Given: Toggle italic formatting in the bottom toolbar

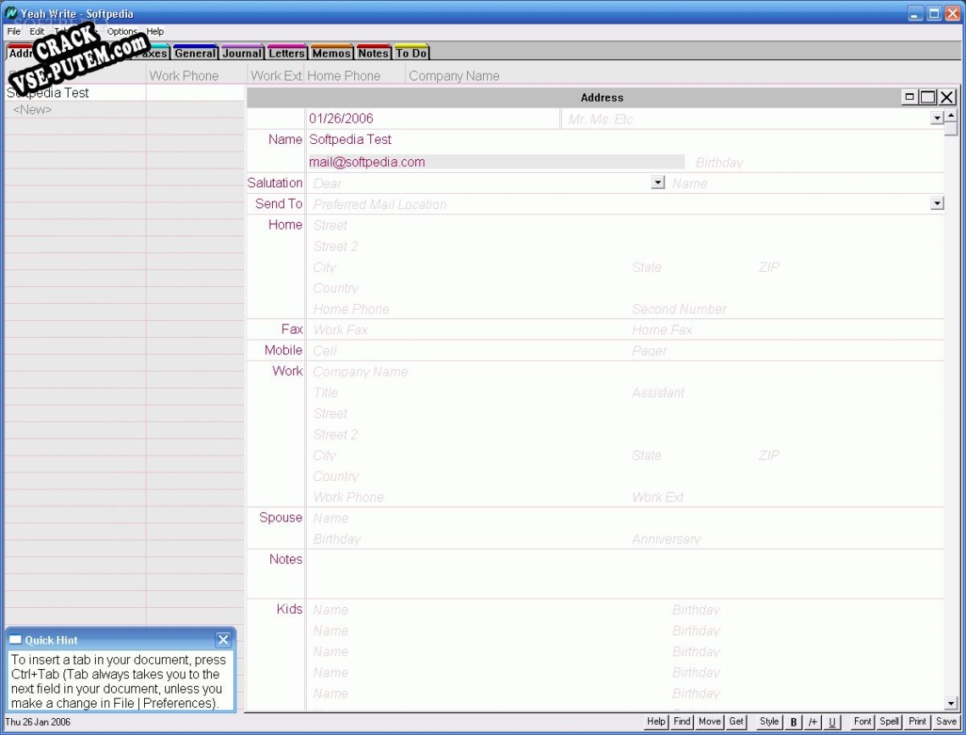Looking at the screenshot, I should click(813, 722).
